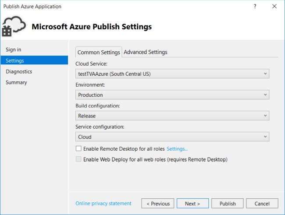Image resolution: width=285 pixels, height=215 pixels.
Task: Open the Online privacy statement link
Action: coord(103,203)
